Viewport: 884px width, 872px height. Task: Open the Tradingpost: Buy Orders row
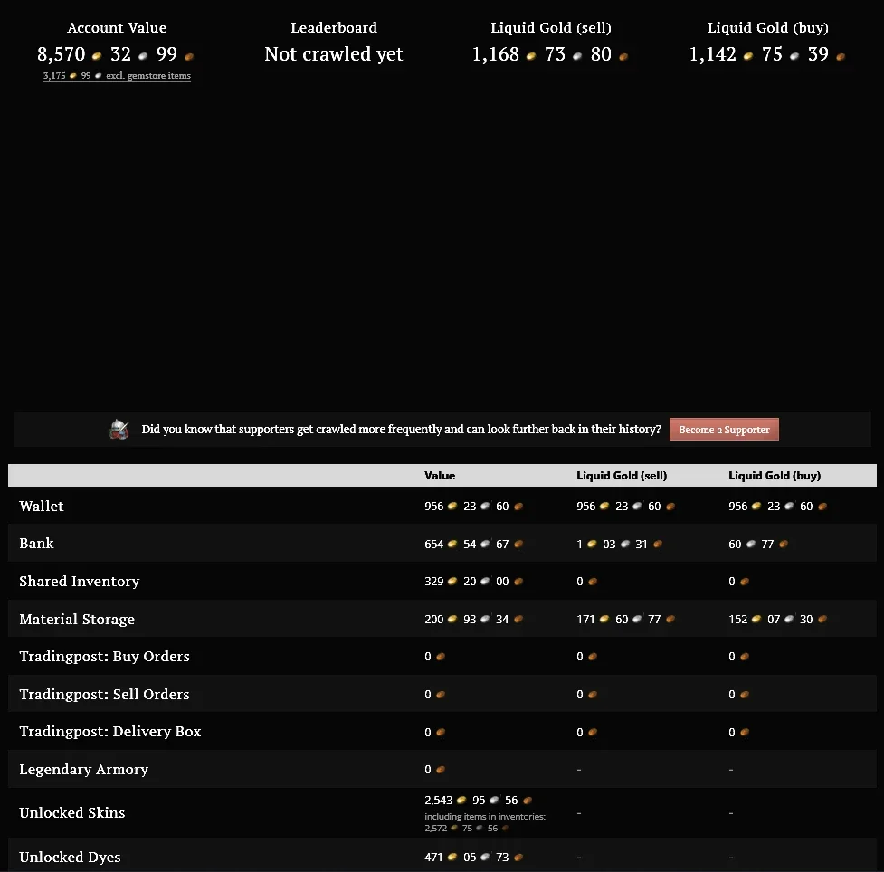click(x=442, y=657)
